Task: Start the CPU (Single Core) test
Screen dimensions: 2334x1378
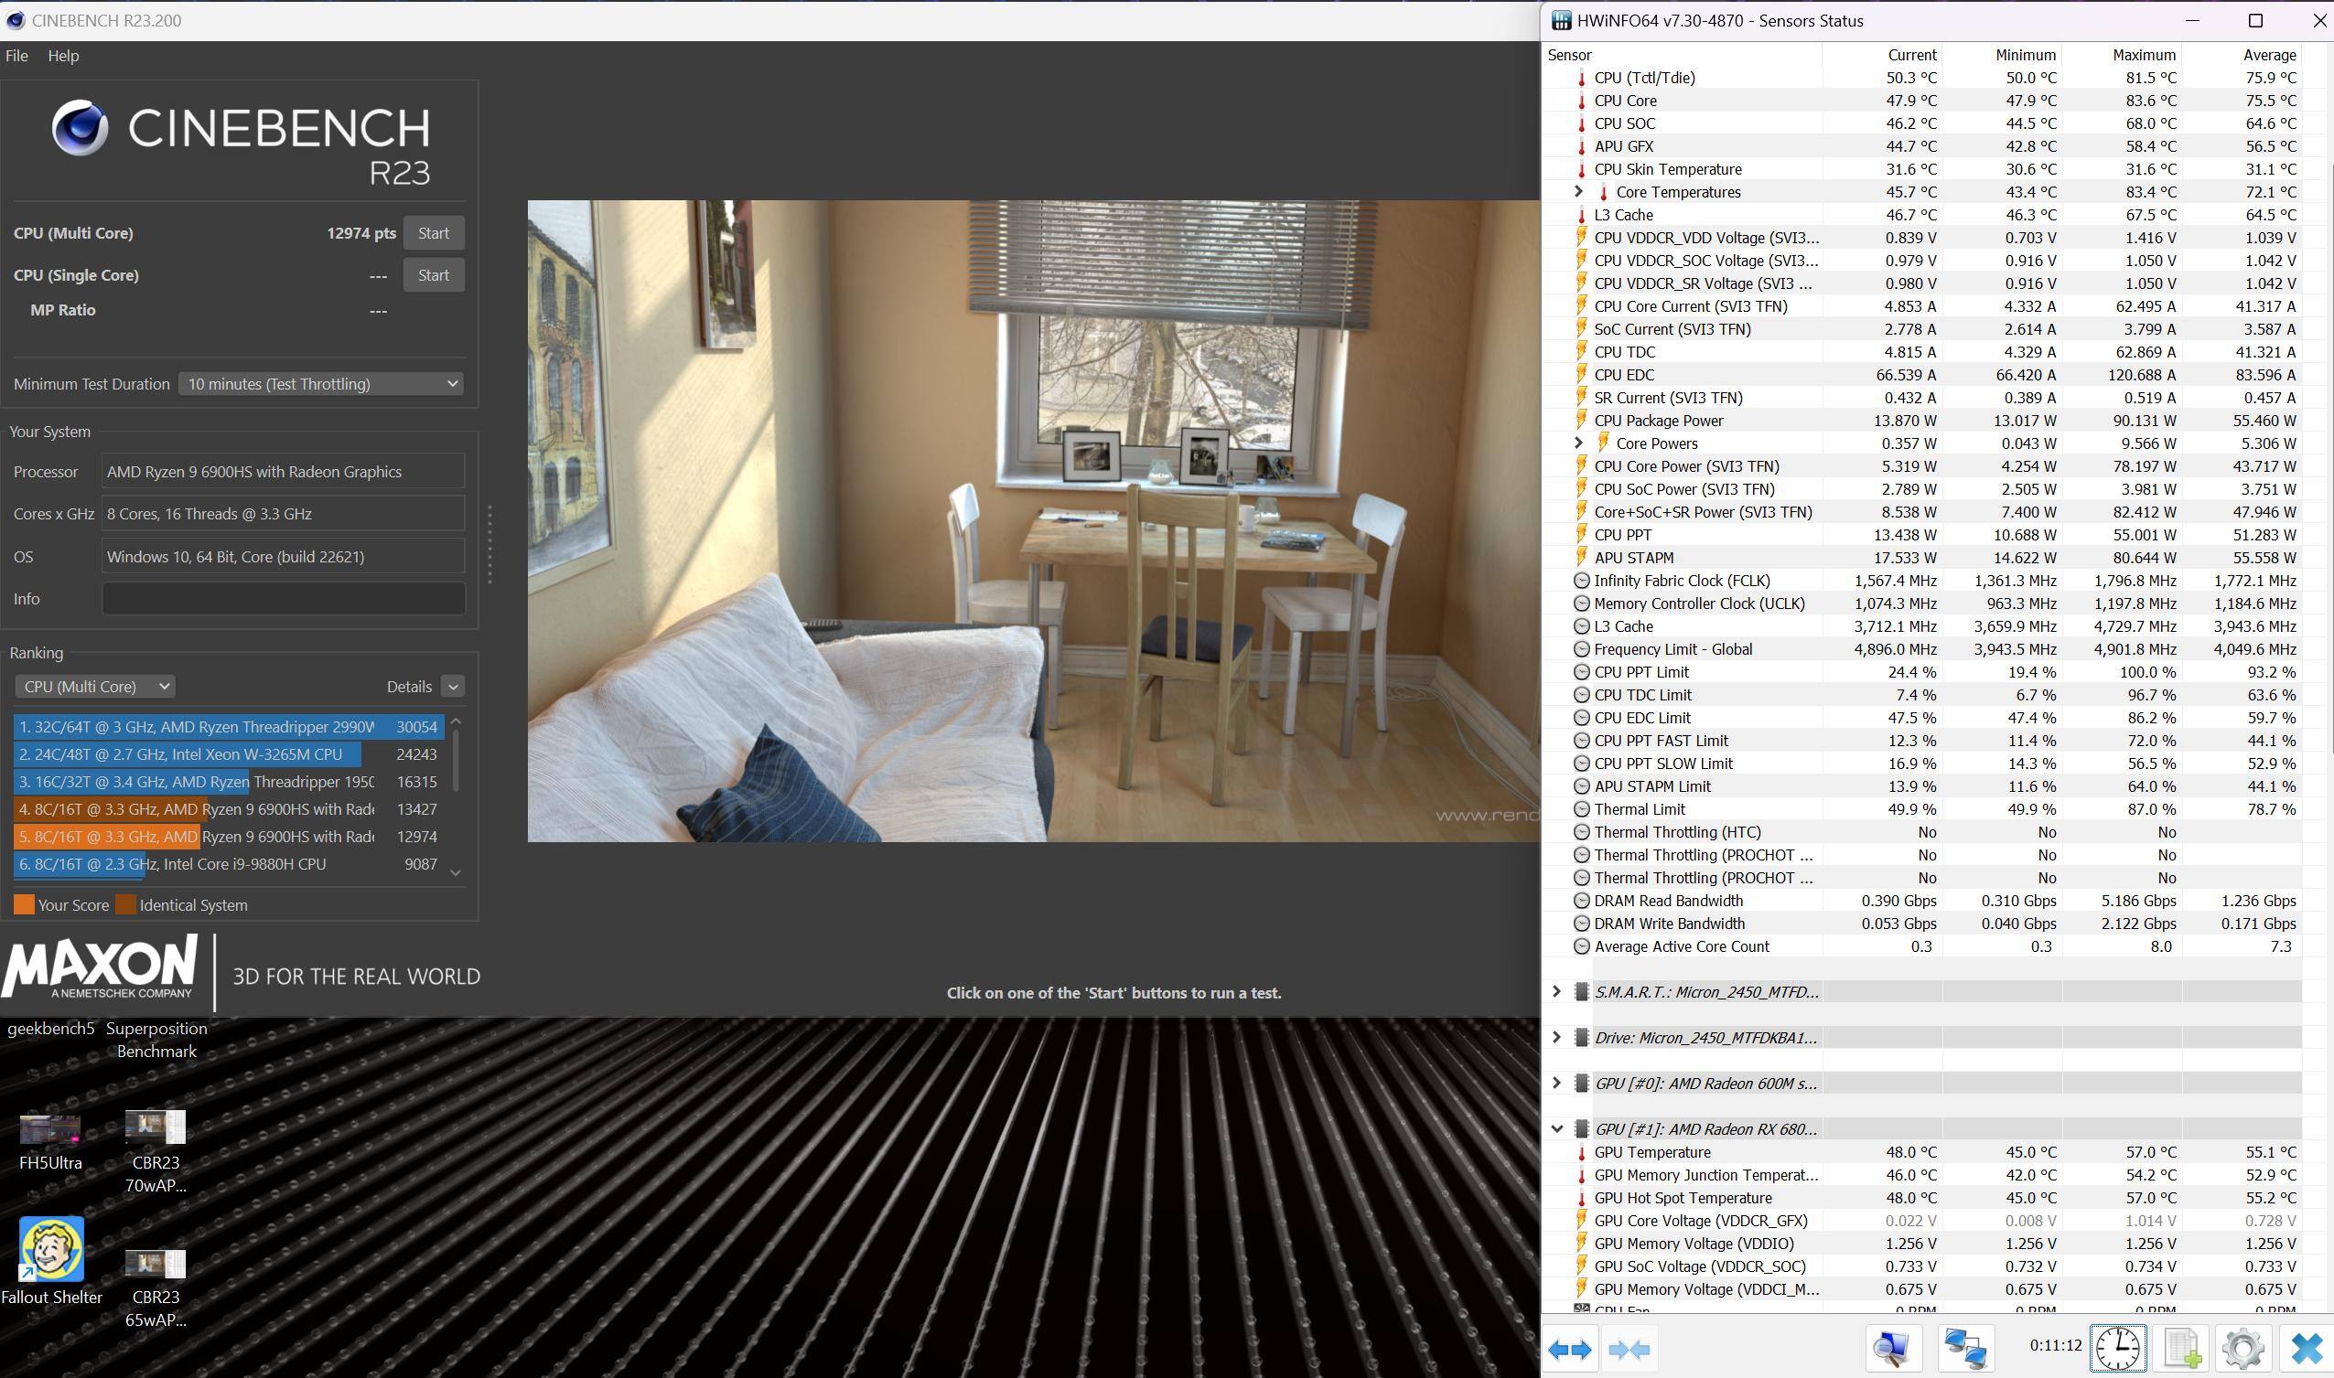Action: pos(433,275)
